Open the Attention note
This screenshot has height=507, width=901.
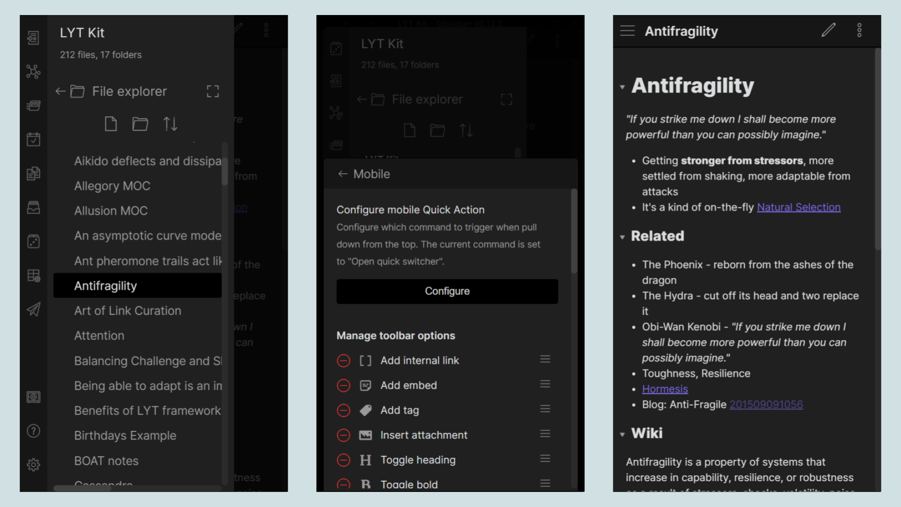(137, 336)
